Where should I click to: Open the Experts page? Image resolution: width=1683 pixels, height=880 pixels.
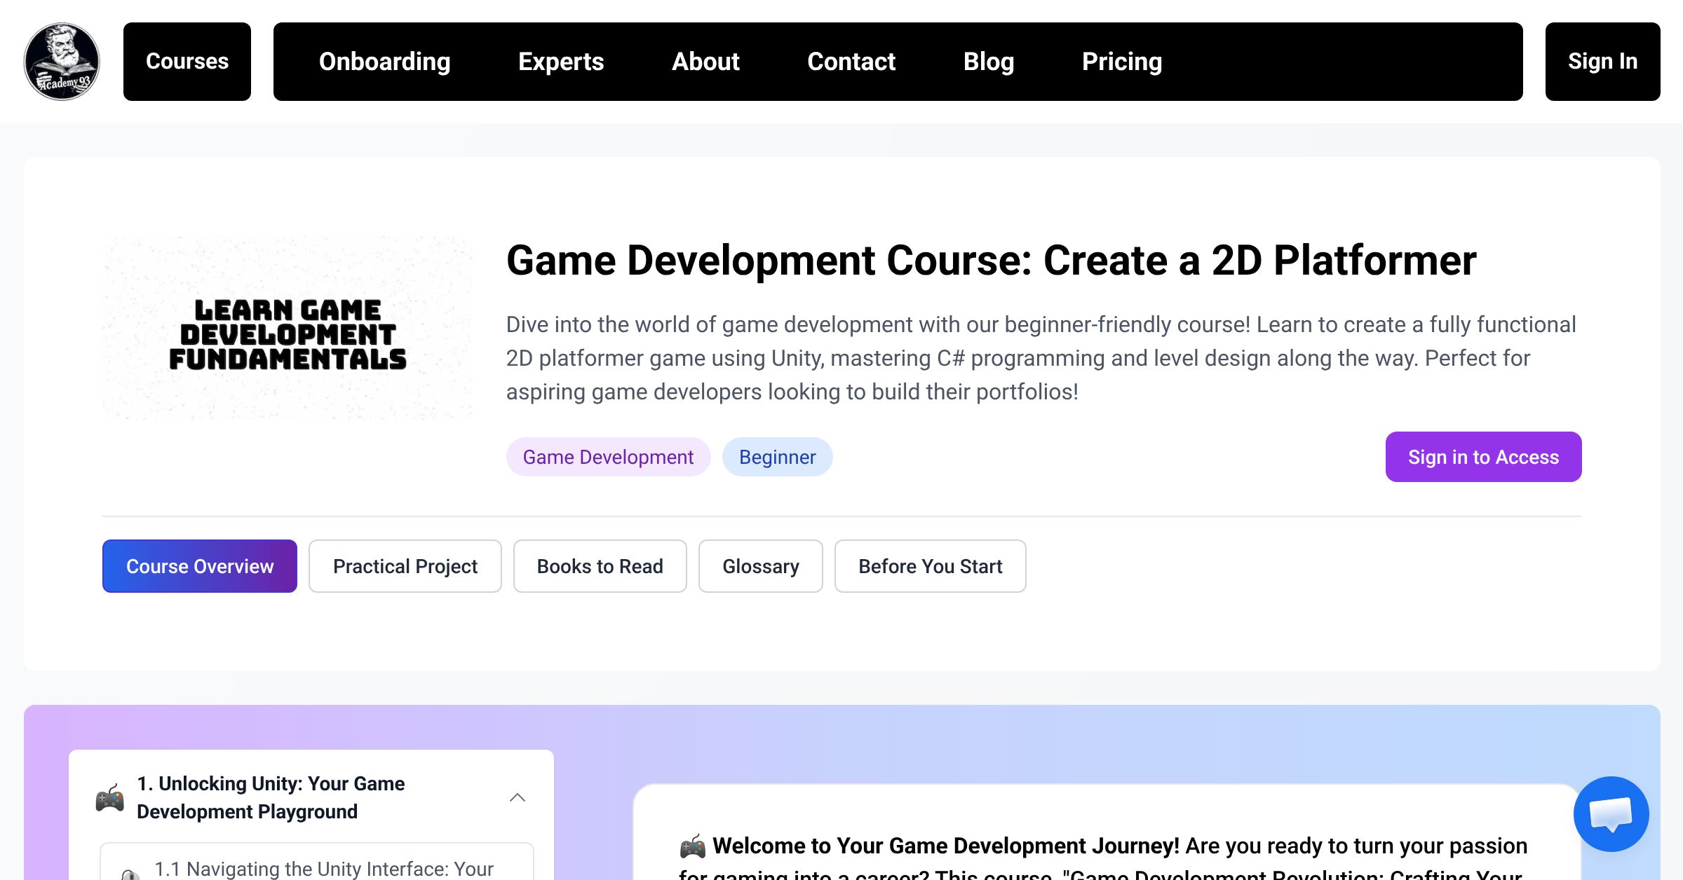pos(561,62)
